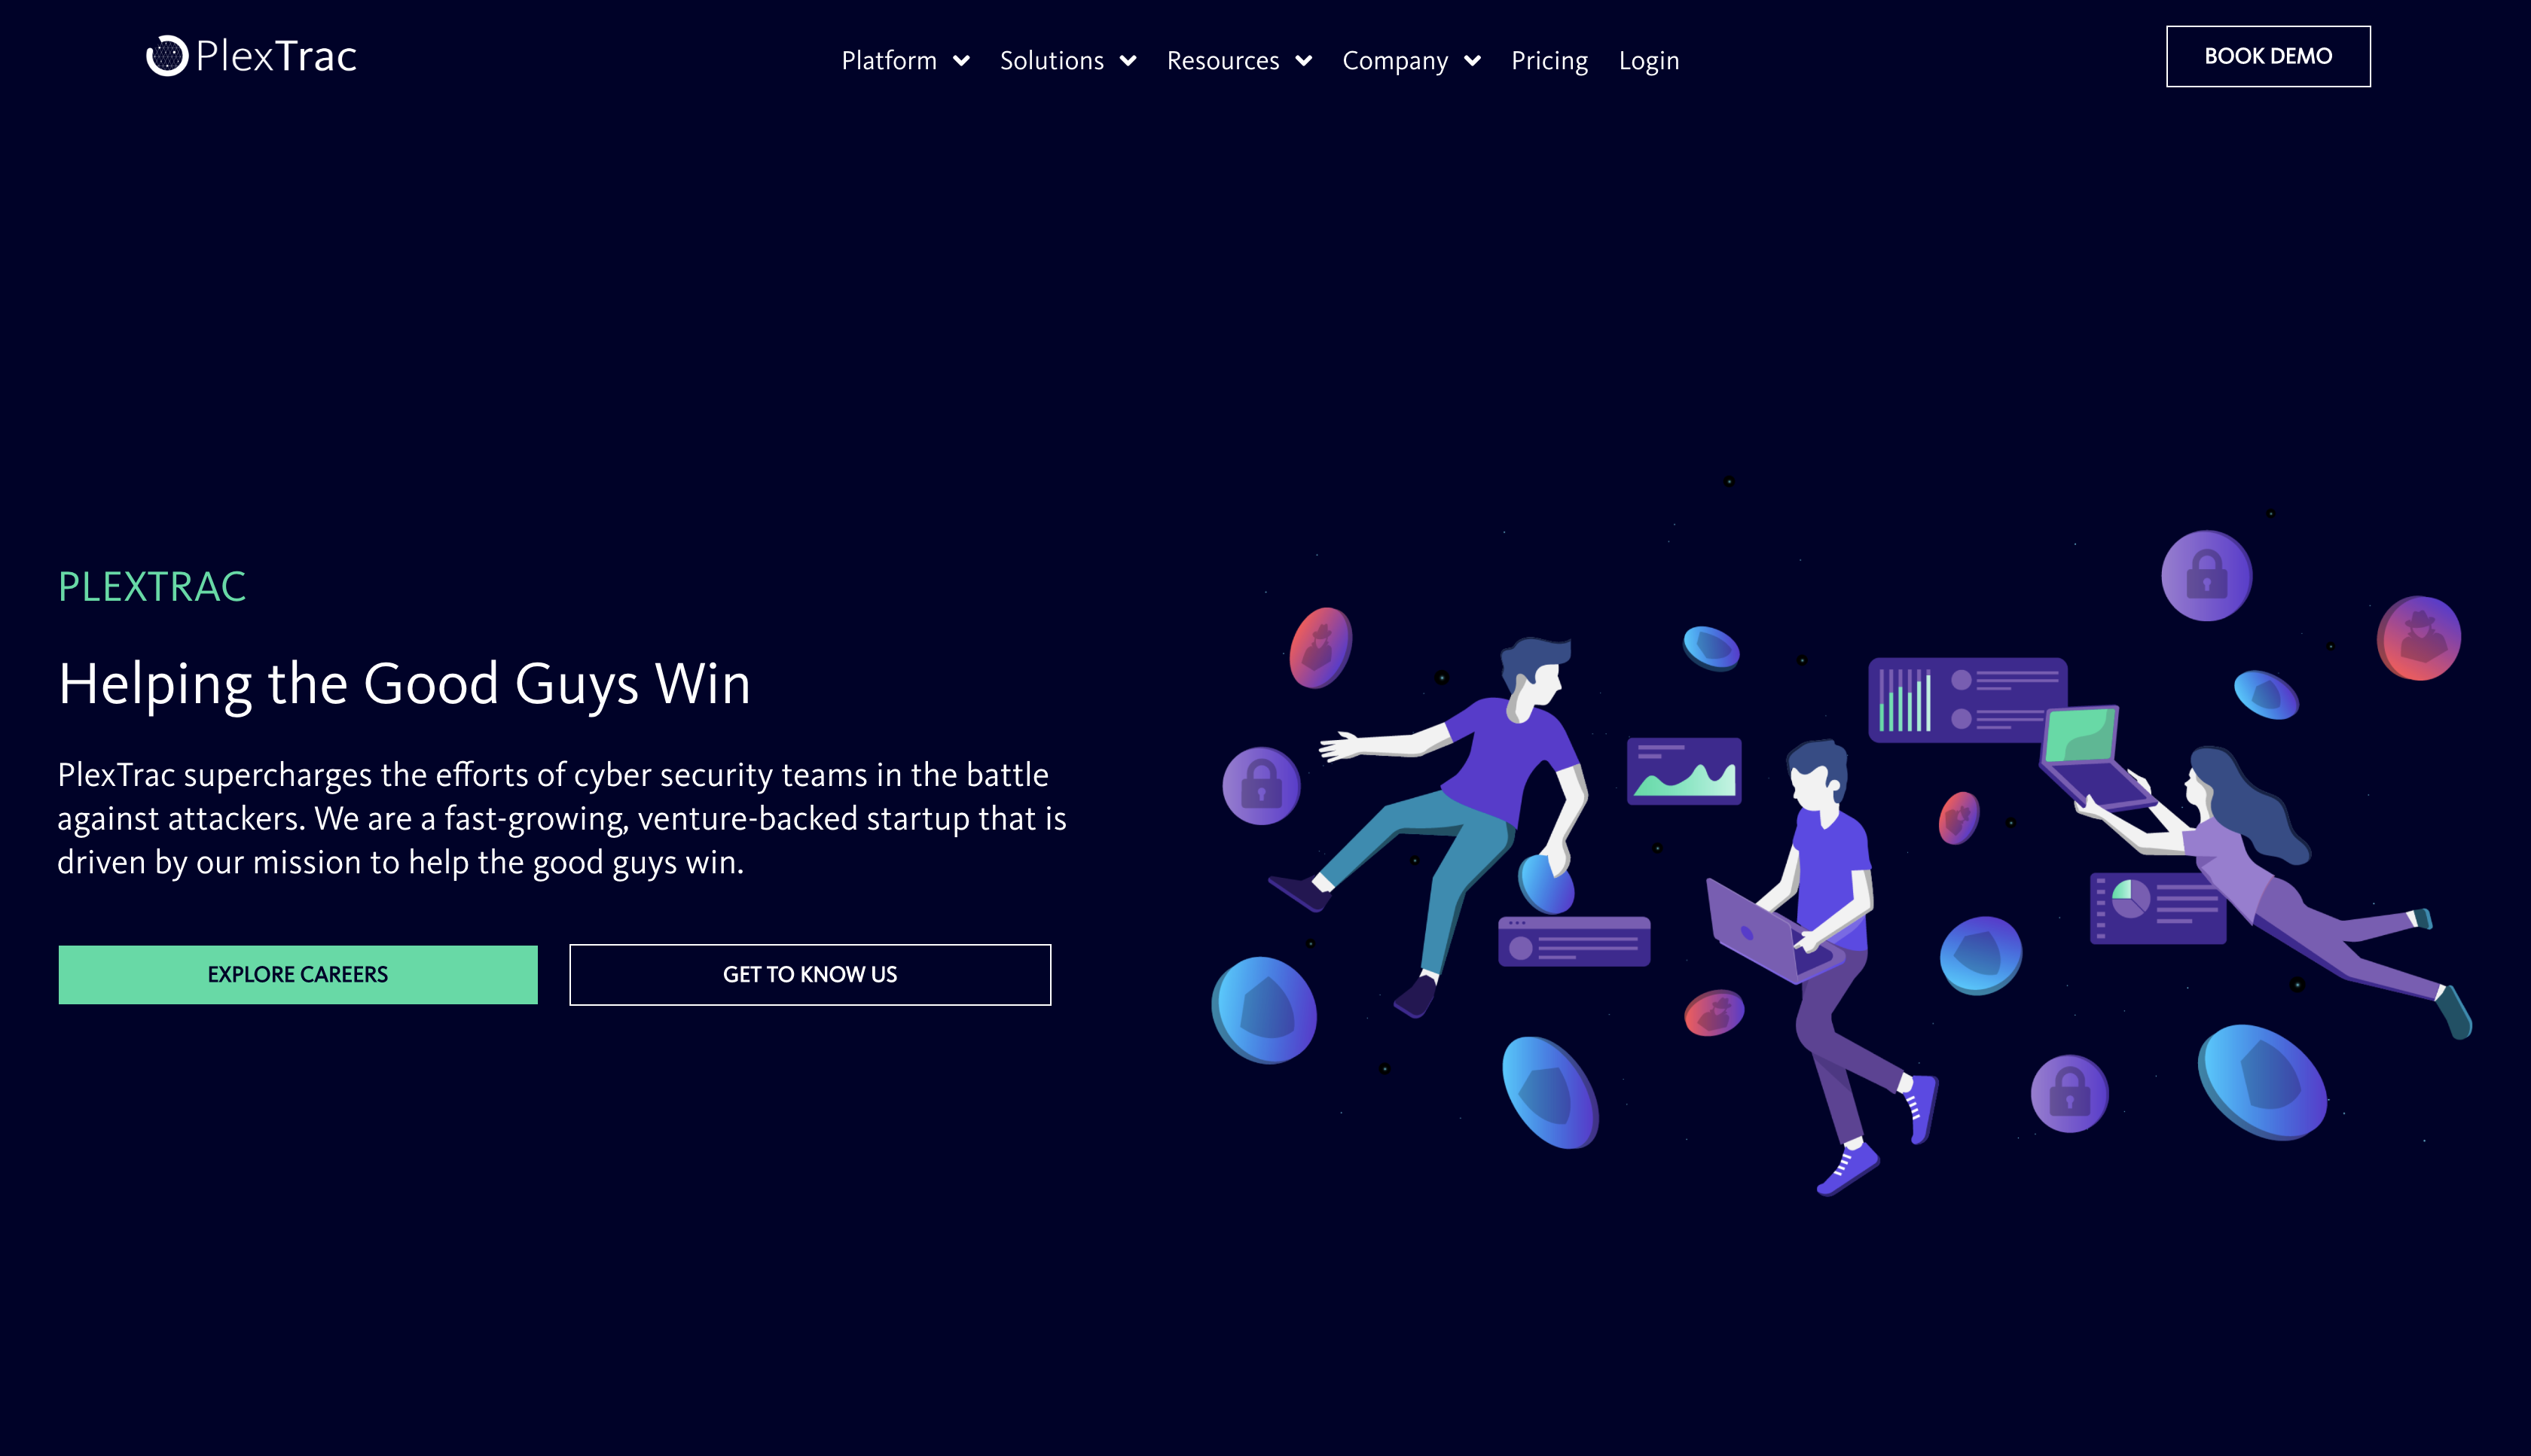2531x1456 pixels.
Task: Click the EXPLORE CAREERS button
Action: (297, 974)
